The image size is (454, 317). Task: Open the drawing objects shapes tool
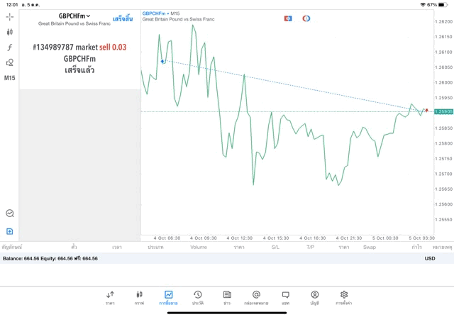[x=9, y=62]
